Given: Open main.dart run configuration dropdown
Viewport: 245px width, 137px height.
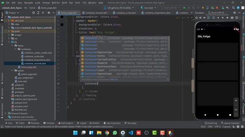Looking at the screenshot, I should coord(149,8).
